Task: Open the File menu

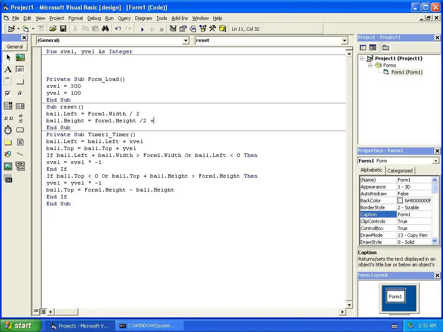Action: 16,18
